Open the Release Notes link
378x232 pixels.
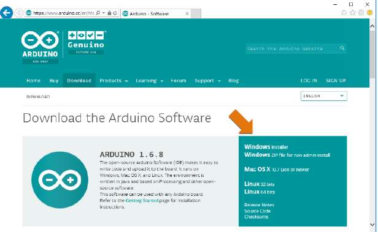point(259,205)
